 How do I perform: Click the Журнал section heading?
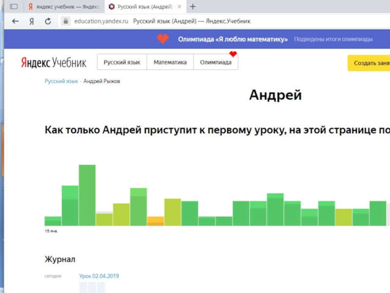click(60, 259)
